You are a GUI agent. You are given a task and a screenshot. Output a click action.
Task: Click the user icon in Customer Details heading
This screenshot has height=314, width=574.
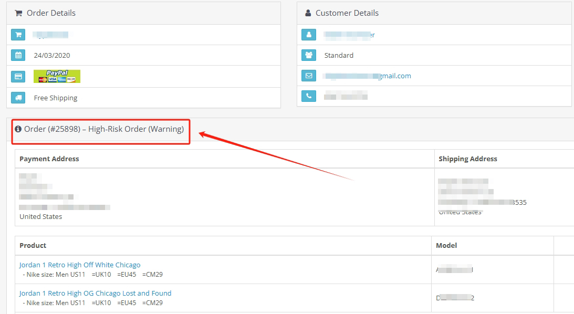point(308,13)
